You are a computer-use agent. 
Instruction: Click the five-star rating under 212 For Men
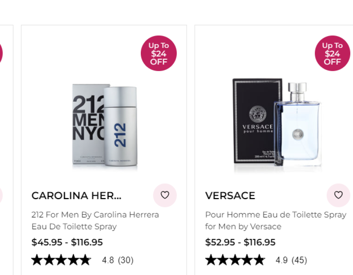[x=61, y=260]
